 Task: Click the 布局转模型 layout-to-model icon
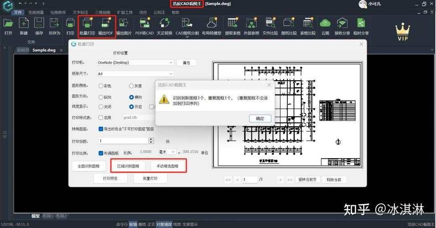coord(212,23)
